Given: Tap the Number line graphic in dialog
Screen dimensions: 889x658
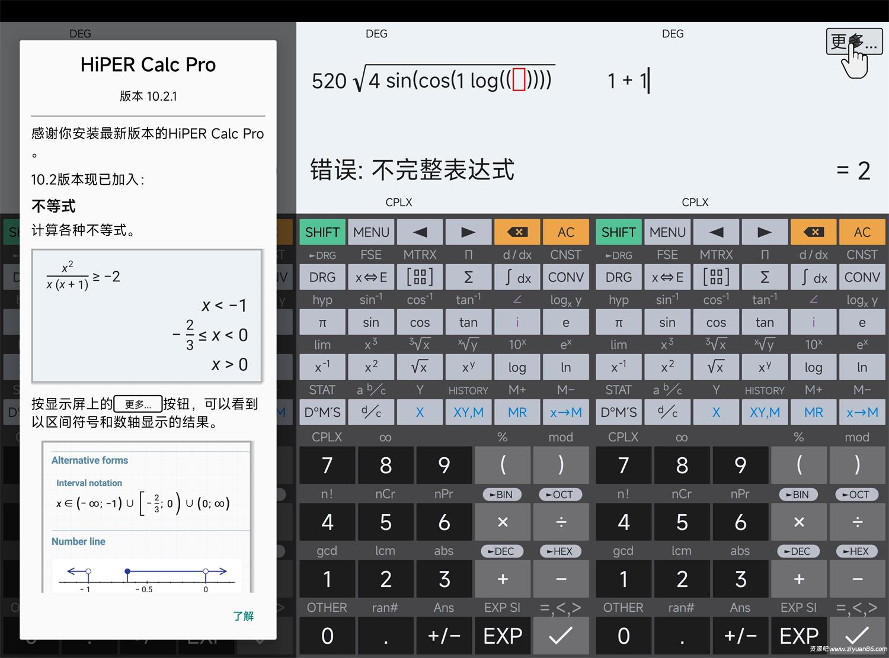Looking at the screenshot, I should [x=147, y=575].
